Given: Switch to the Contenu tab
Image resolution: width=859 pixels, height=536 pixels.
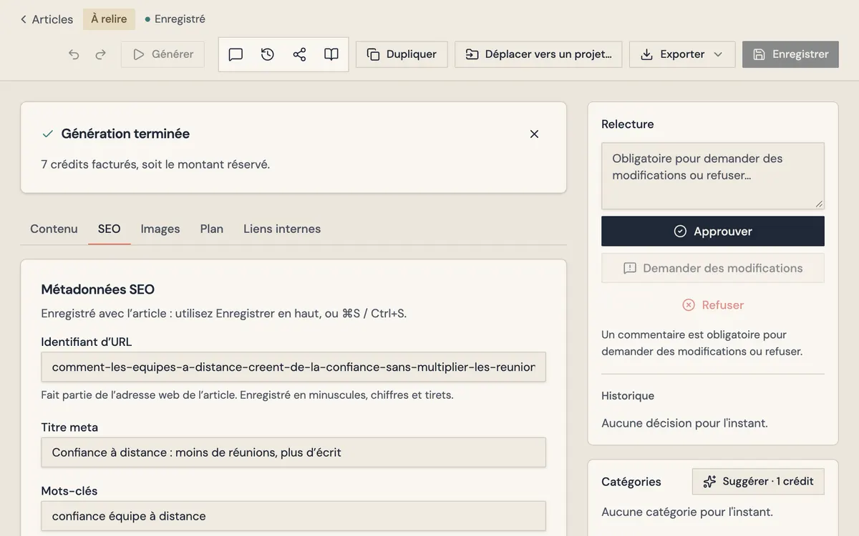Looking at the screenshot, I should pos(54,229).
